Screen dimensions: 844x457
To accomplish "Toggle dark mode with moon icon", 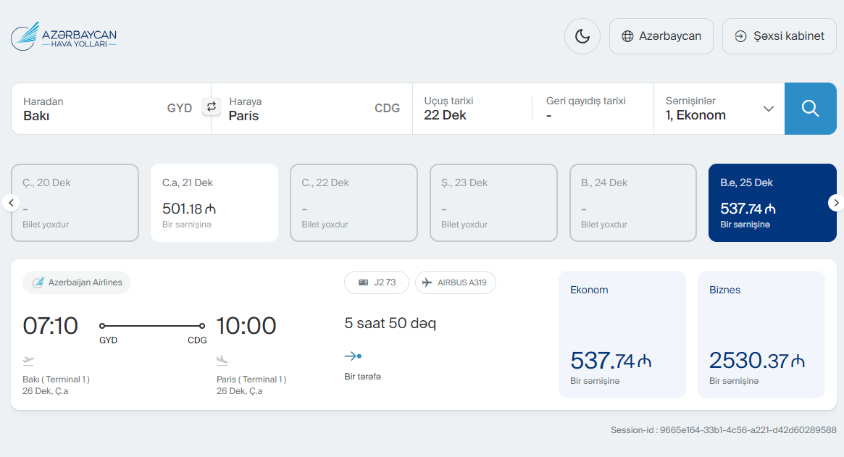I will point(582,36).
